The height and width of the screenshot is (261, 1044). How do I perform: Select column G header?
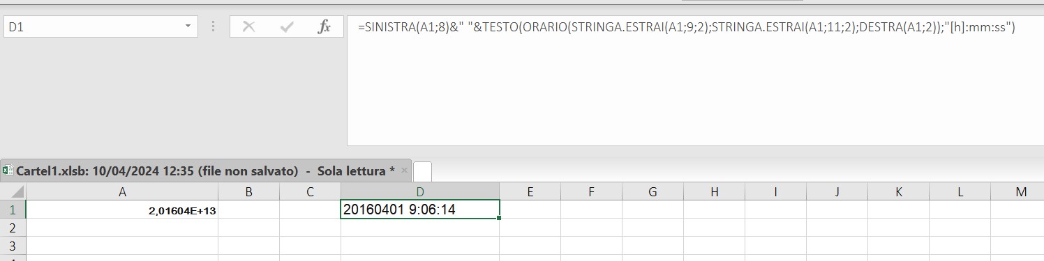tap(652, 191)
